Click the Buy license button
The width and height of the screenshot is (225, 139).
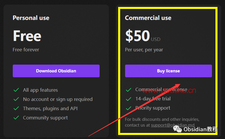click(x=169, y=71)
